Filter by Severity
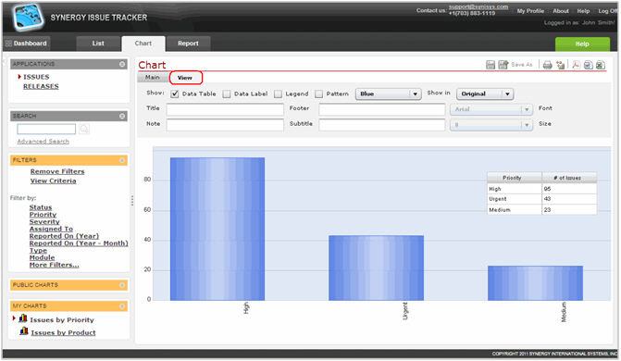 [x=44, y=221]
